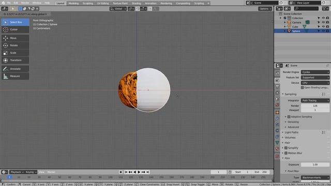Viewport: 331px width, 186px height.
Task: Switch to the Shading workspace tab
Action: point(136,3)
